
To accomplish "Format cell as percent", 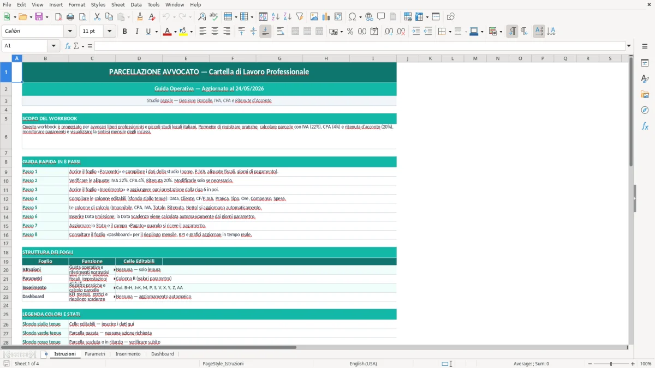I will [x=350, y=32].
